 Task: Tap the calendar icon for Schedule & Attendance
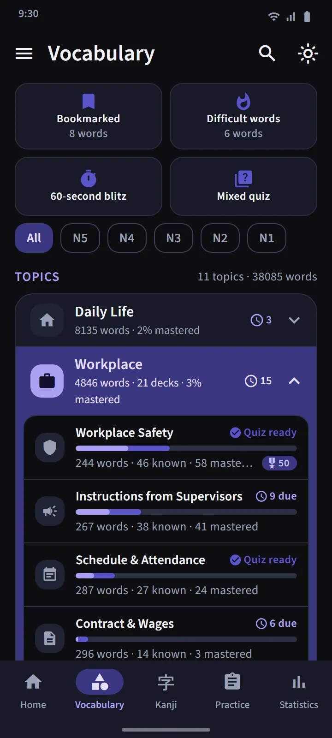[50, 575]
